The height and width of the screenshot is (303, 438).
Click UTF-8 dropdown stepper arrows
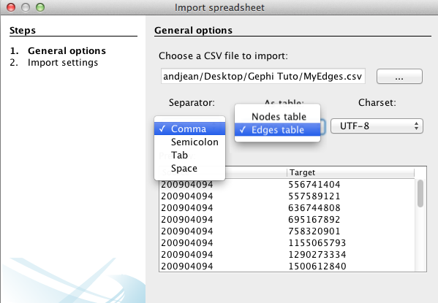pos(416,126)
